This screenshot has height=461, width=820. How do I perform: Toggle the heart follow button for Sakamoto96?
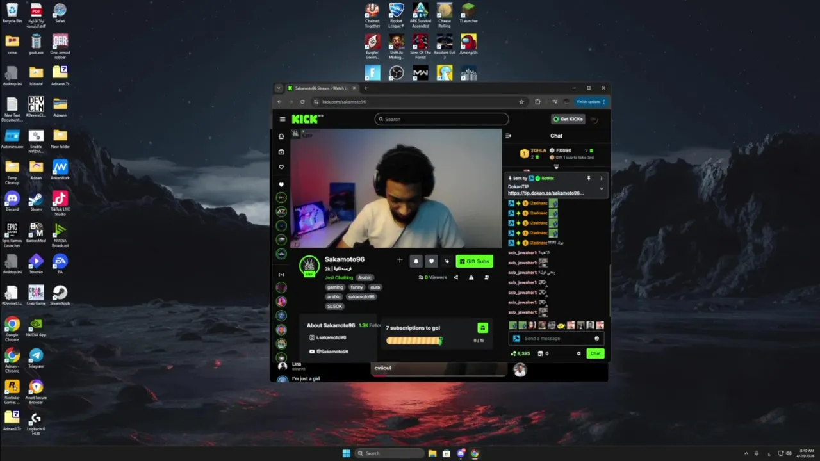[431, 261]
